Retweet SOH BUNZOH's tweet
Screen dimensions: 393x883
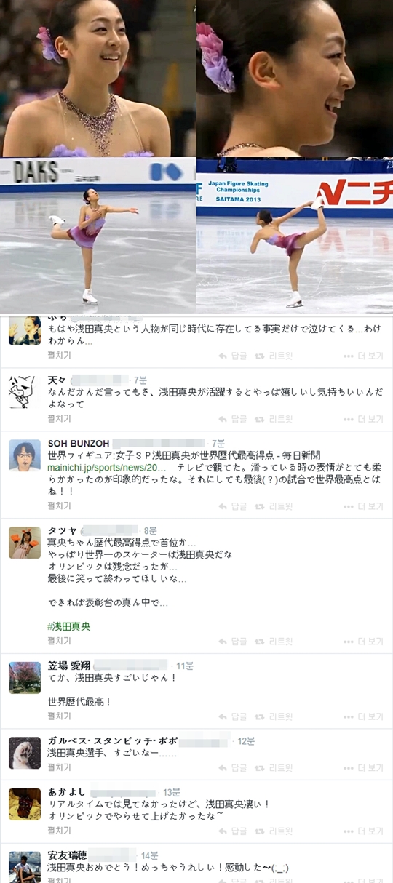coord(273,506)
